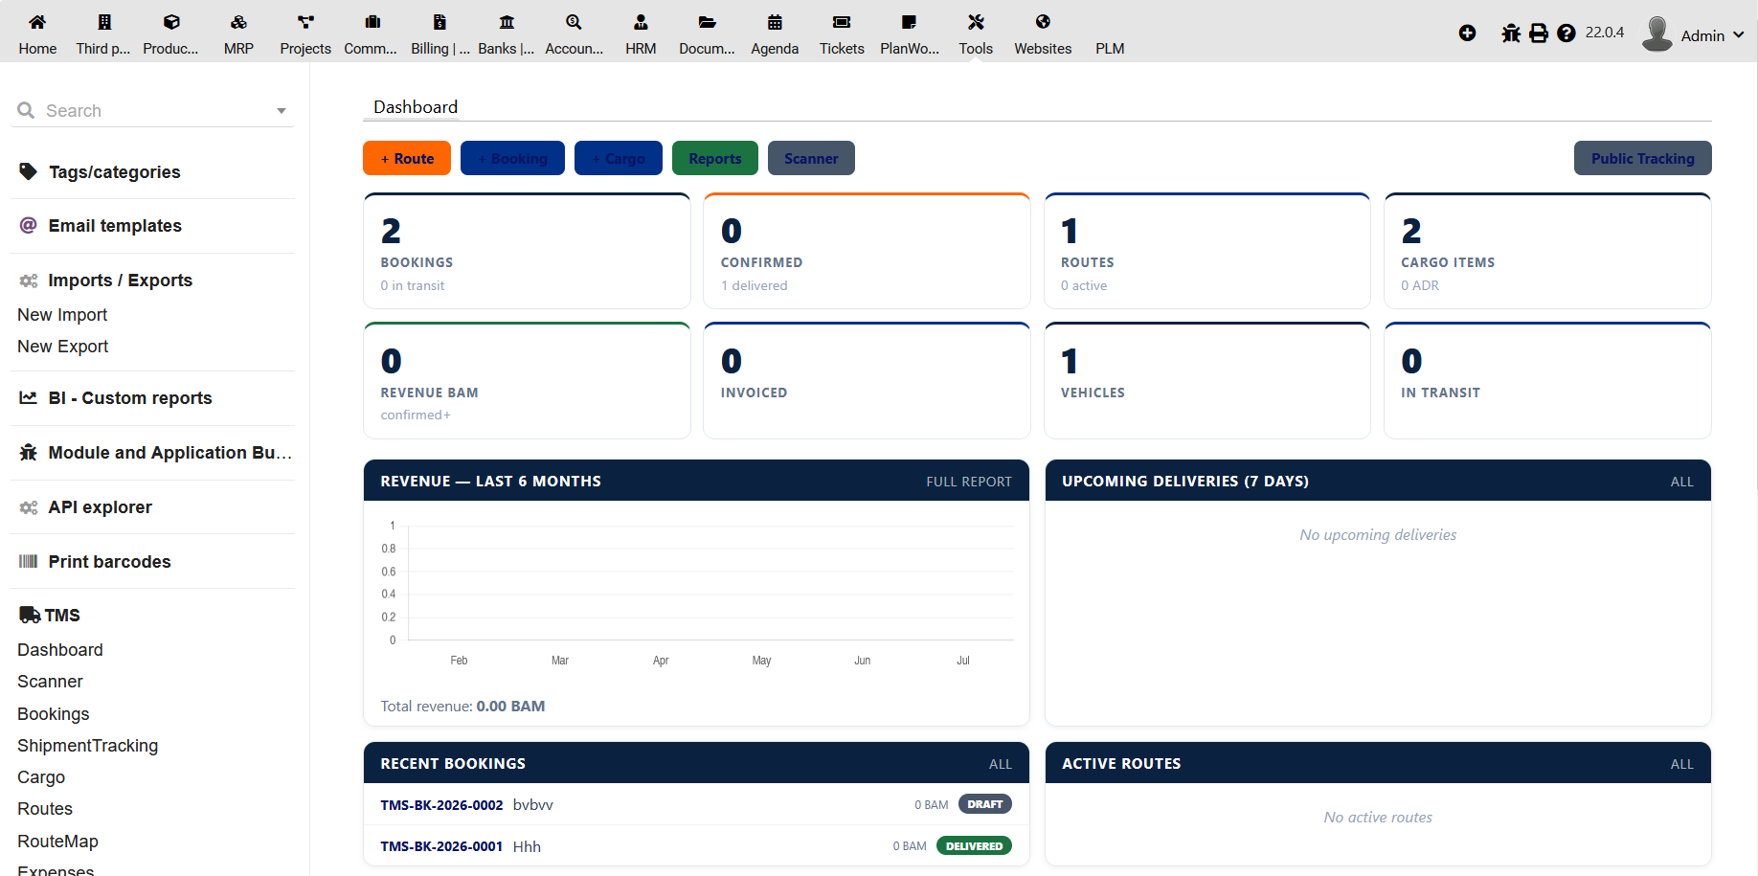Click ALL in Recent Bookings header
The width and height of the screenshot is (1758, 876).
1001,764
